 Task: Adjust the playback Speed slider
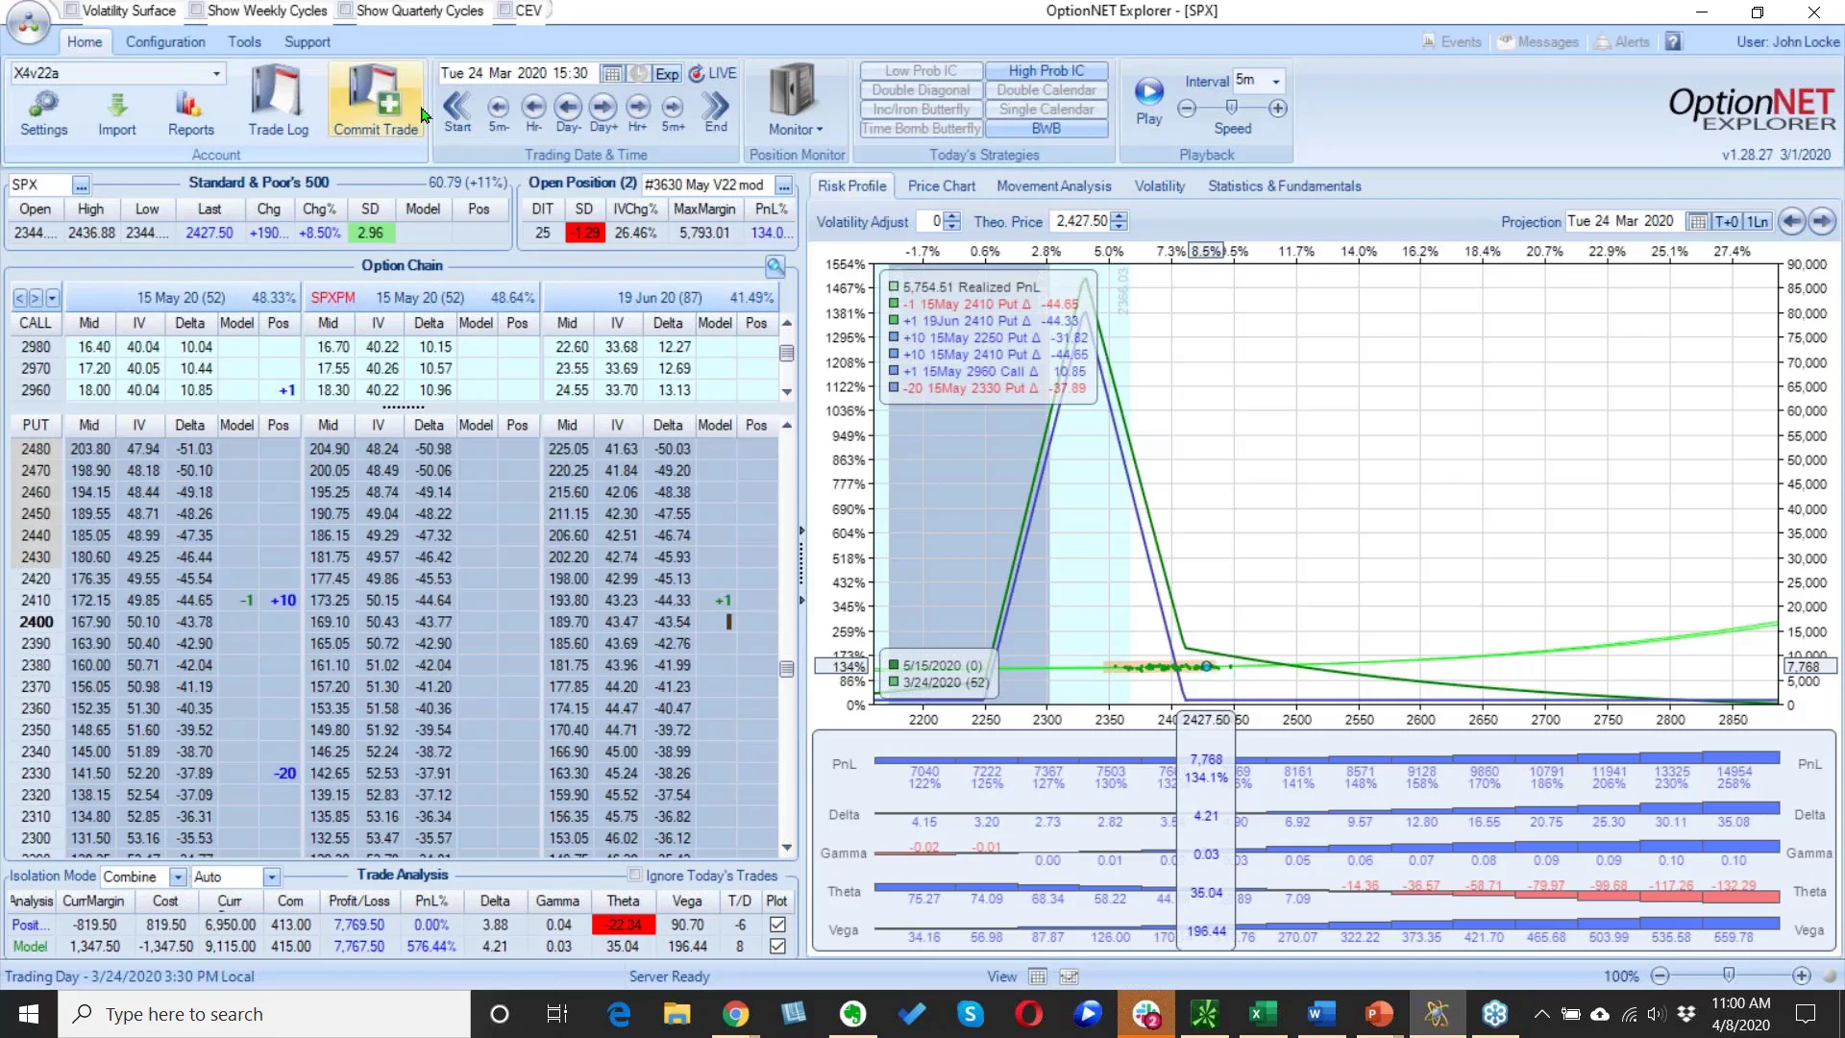tap(1231, 108)
